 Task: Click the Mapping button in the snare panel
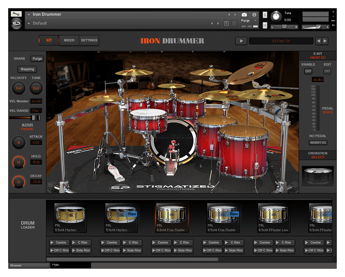pos(27,69)
